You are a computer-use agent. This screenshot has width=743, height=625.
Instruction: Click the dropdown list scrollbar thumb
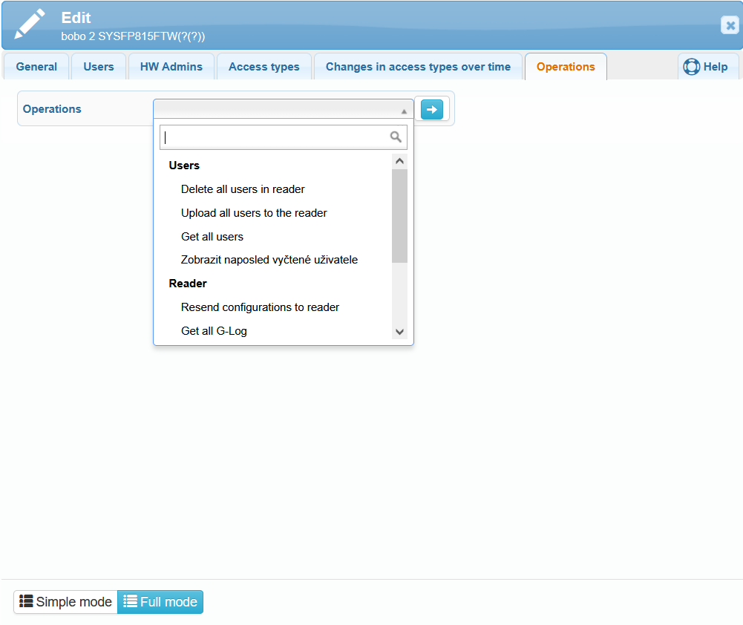coord(399,215)
